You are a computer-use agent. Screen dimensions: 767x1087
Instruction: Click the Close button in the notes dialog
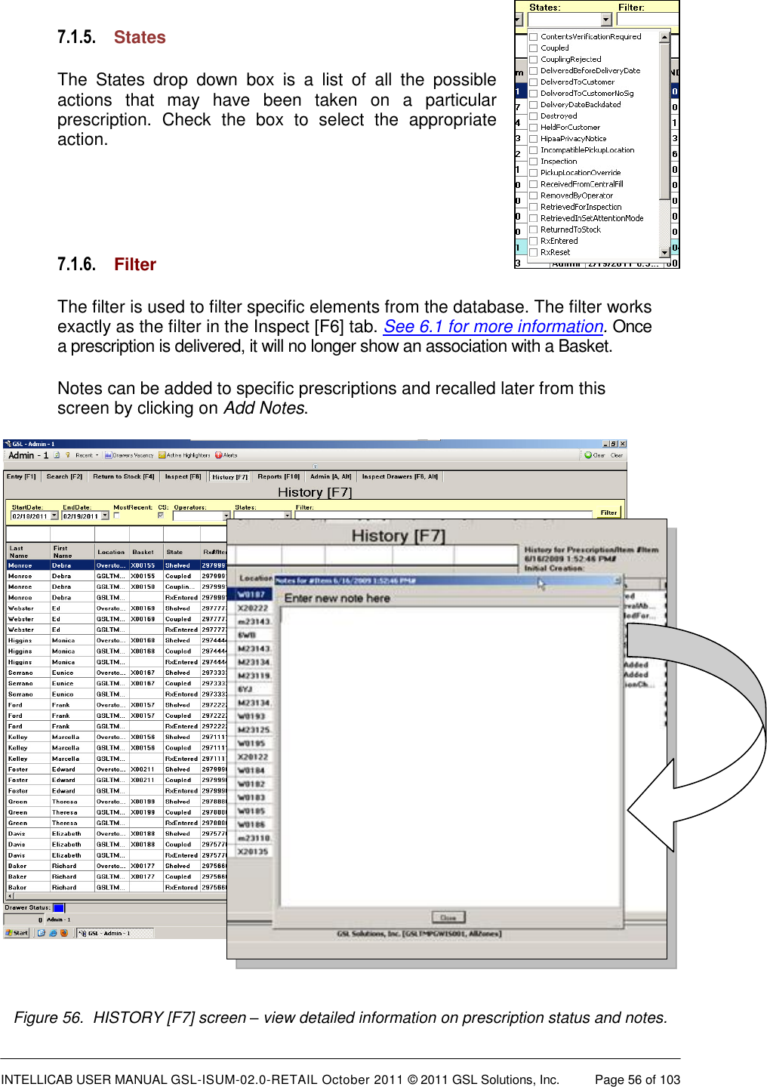pos(448,917)
